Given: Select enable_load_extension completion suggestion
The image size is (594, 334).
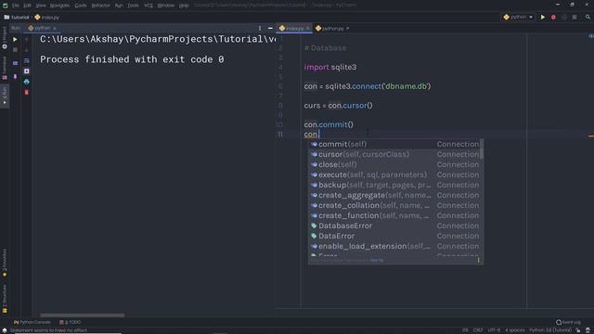Looking at the screenshot, I should tap(394, 247).
